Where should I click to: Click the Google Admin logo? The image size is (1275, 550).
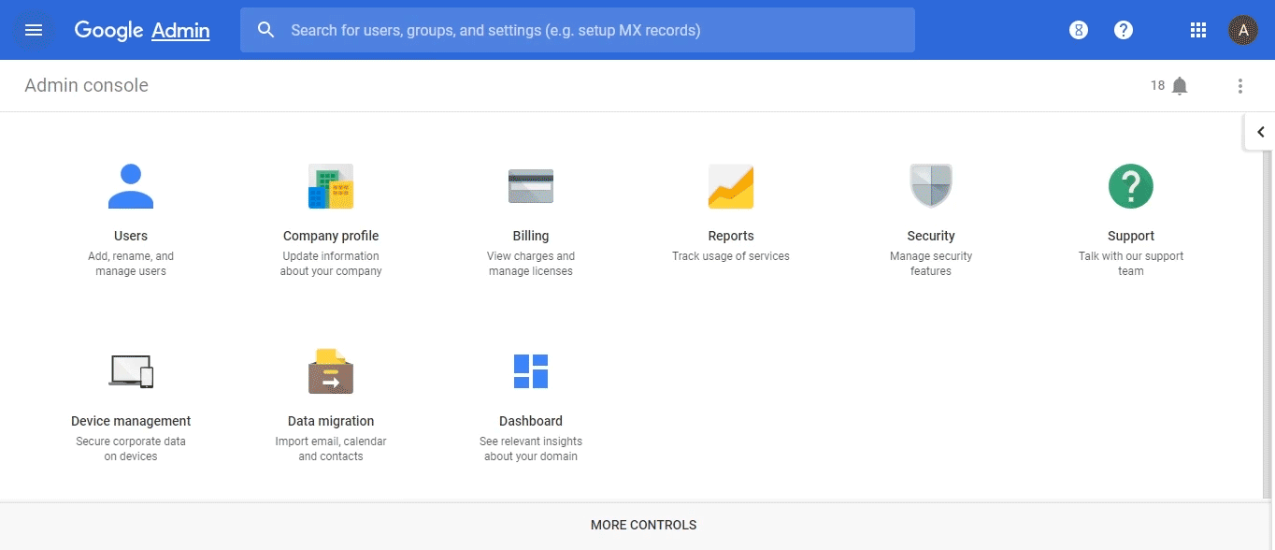pos(142,30)
